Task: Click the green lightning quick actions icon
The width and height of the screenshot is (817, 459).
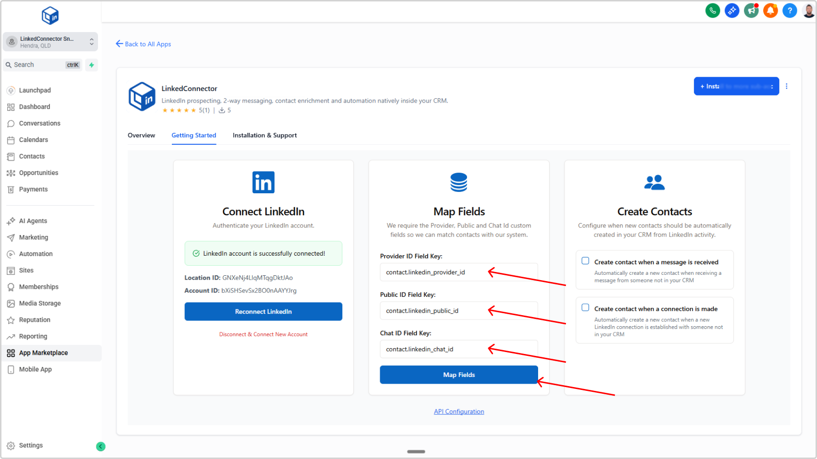Action: 91,65
